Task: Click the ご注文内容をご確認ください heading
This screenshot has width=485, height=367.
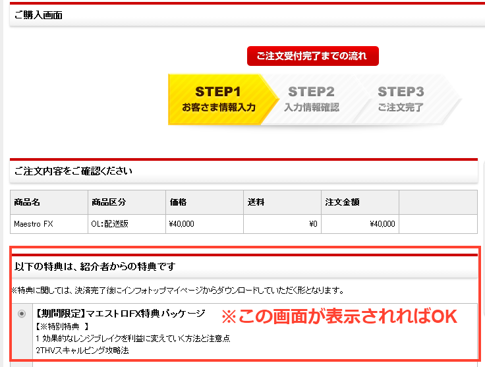Action: [x=73, y=171]
